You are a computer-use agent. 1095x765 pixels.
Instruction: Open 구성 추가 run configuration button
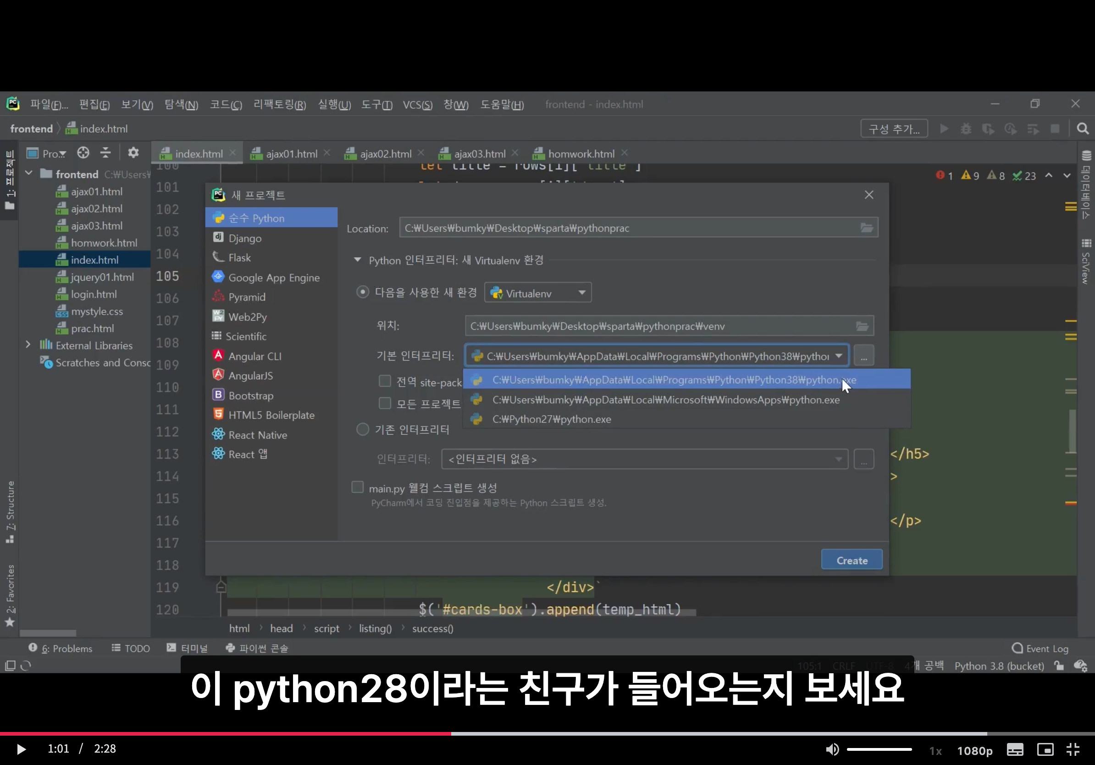894,129
